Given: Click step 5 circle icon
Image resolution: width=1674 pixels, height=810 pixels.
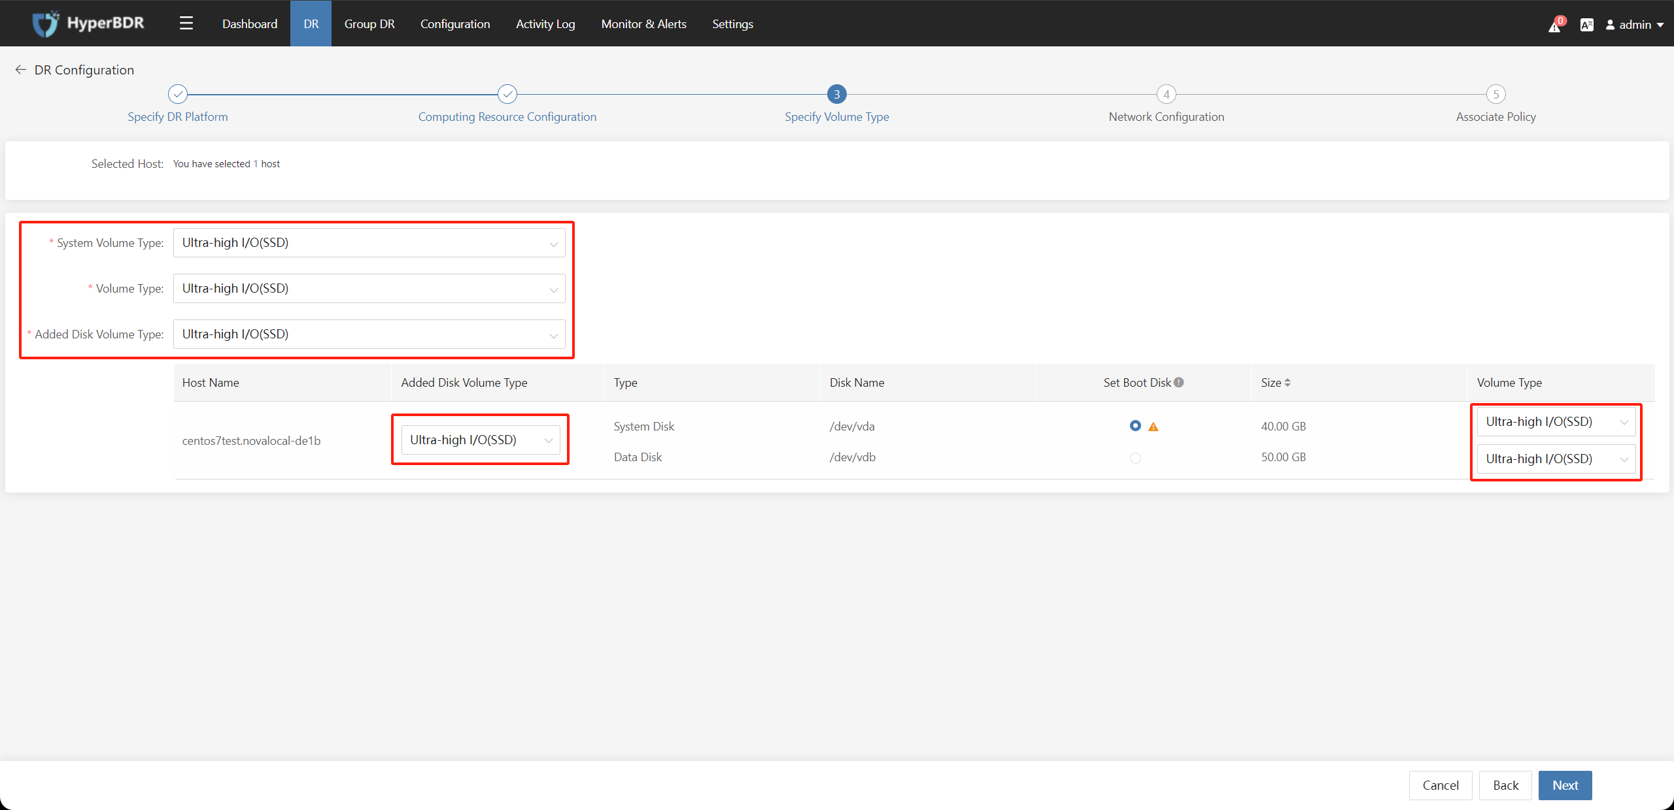Looking at the screenshot, I should (x=1496, y=94).
